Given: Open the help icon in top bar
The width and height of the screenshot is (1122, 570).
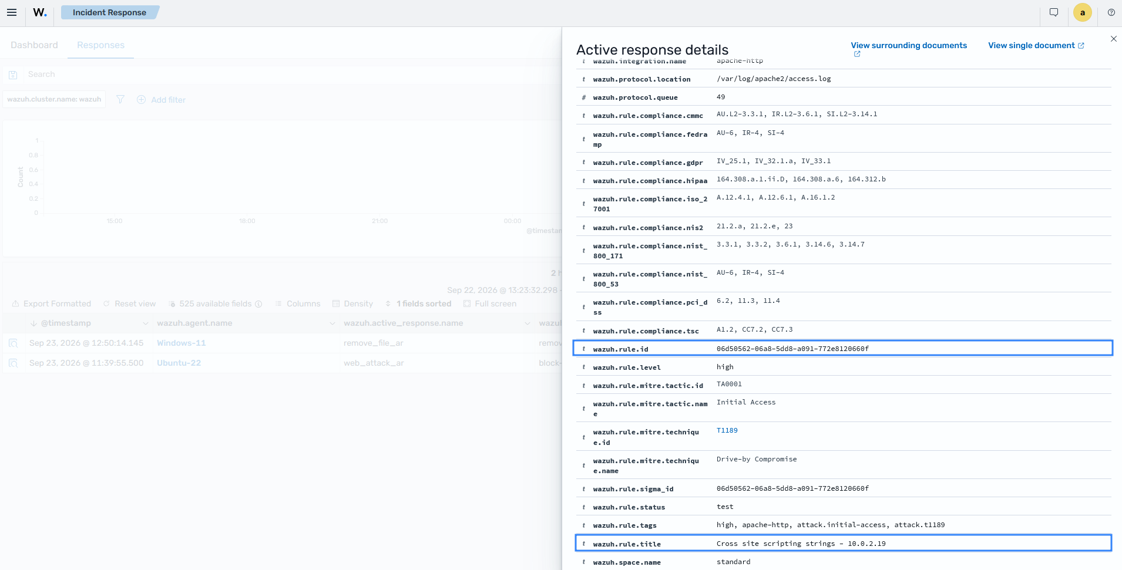Looking at the screenshot, I should pyautogui.click(x=1111, y=12).
